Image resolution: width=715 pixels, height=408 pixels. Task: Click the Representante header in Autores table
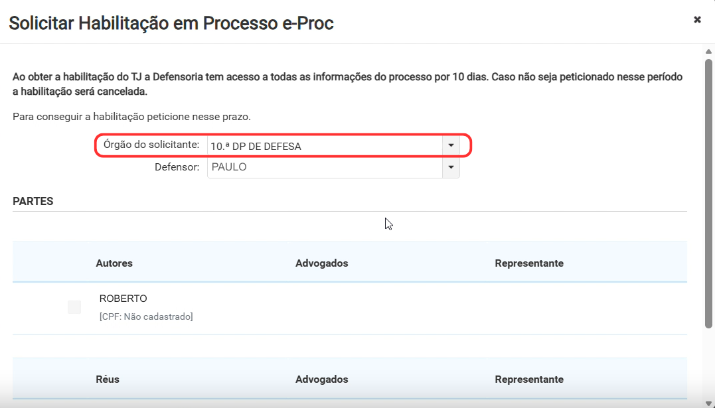click(529, 263)
